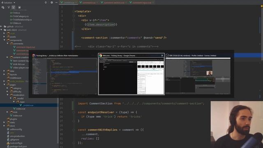Expand the store folder
Screen dimensions: 263x148
pyautogui.click(x=5, y=126)
